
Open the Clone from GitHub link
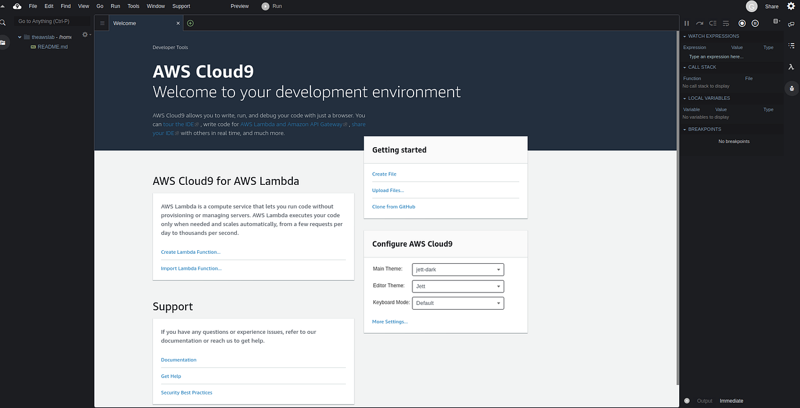click(394, 206)
